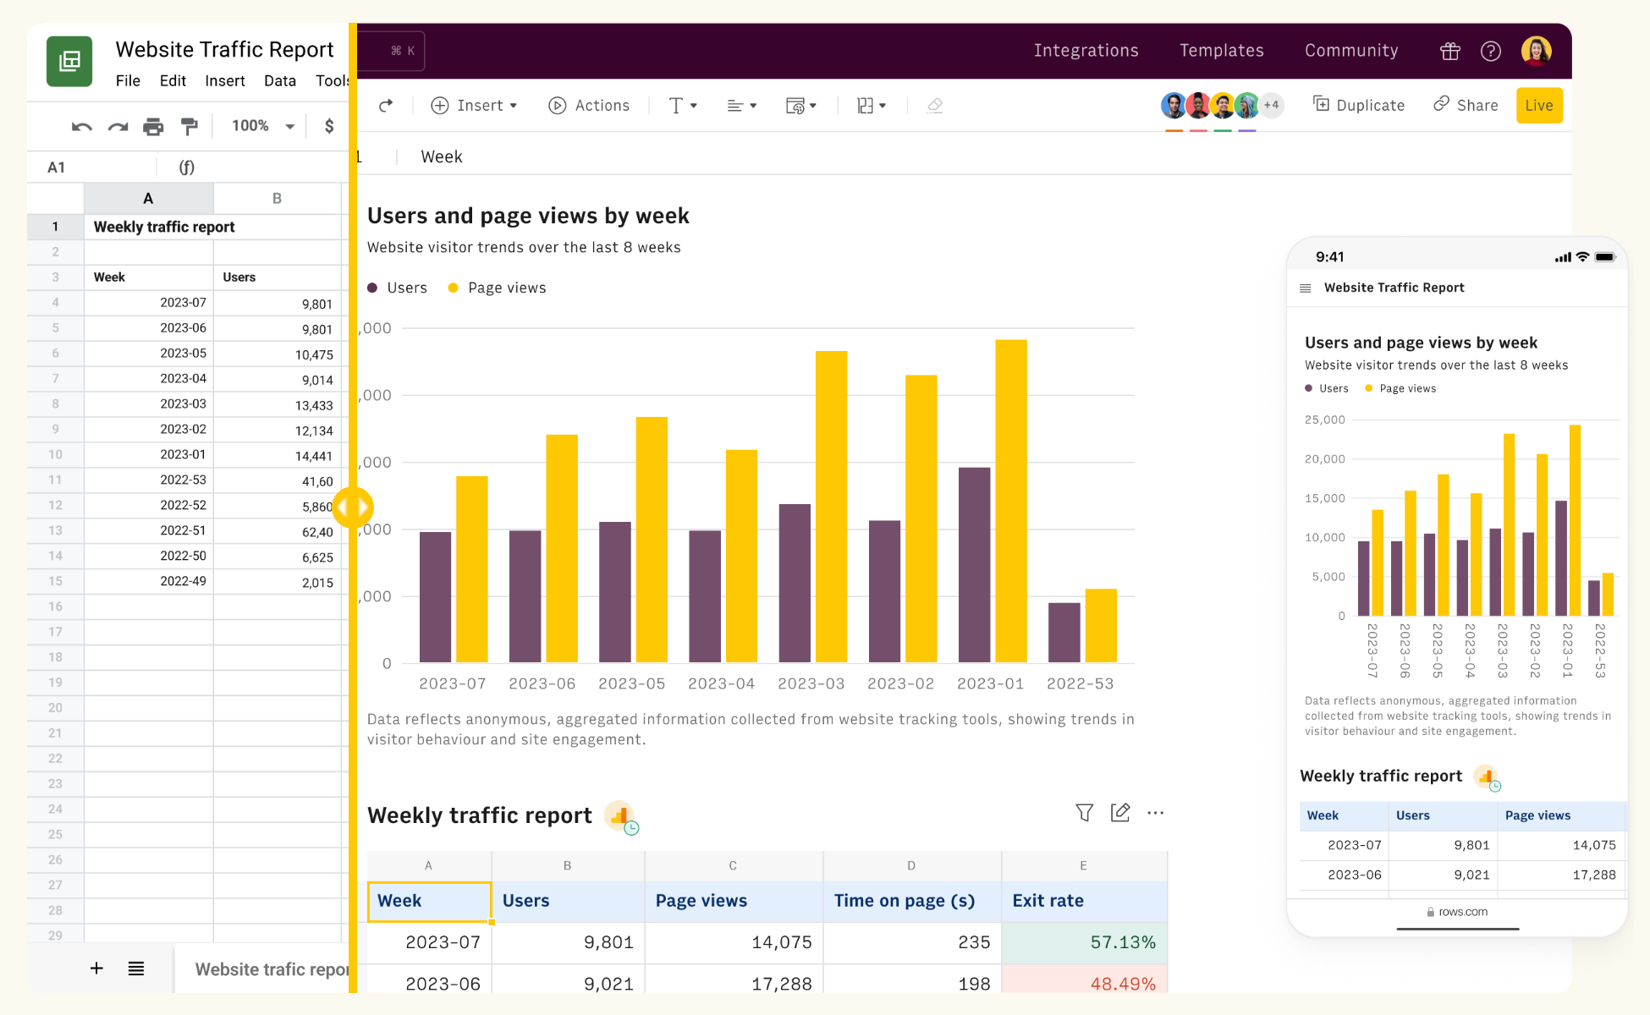This screenshot has width=1650, height=1015.
Task: Click the eraser clear formatting icon
Action: (935, 106)
